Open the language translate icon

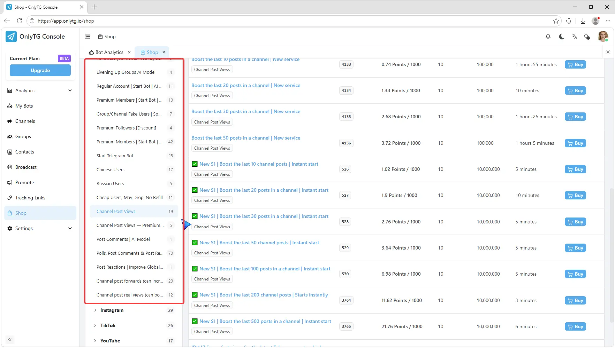(575, 37)
